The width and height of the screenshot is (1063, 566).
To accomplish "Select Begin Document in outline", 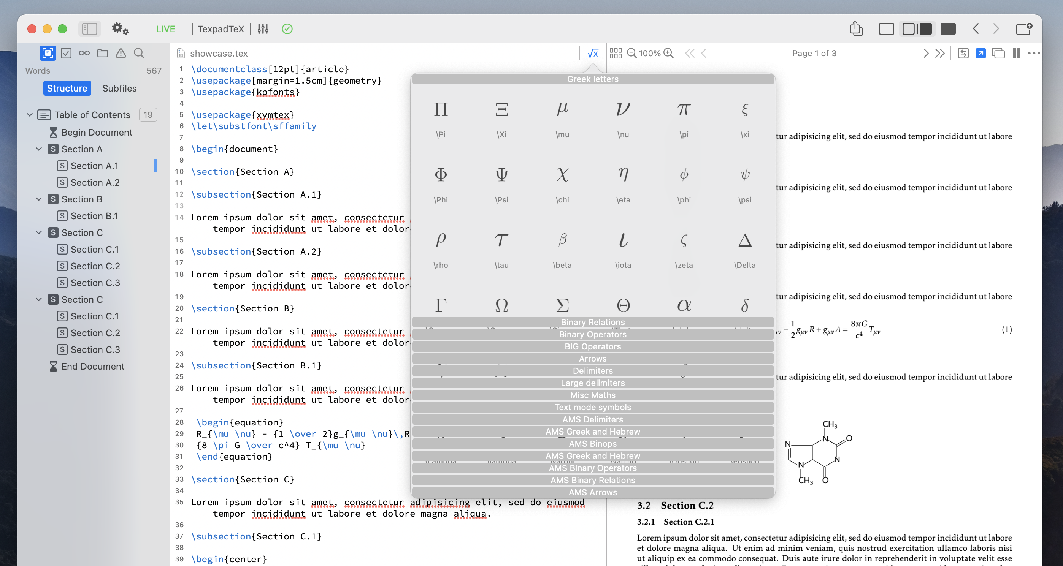I will point(97,132).
